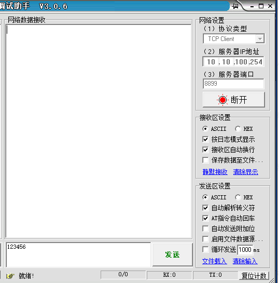The width and height of the screenshot is (279, 283).
Task: Click the red disconnect indicator icon
Action: (x=222, y=100)
